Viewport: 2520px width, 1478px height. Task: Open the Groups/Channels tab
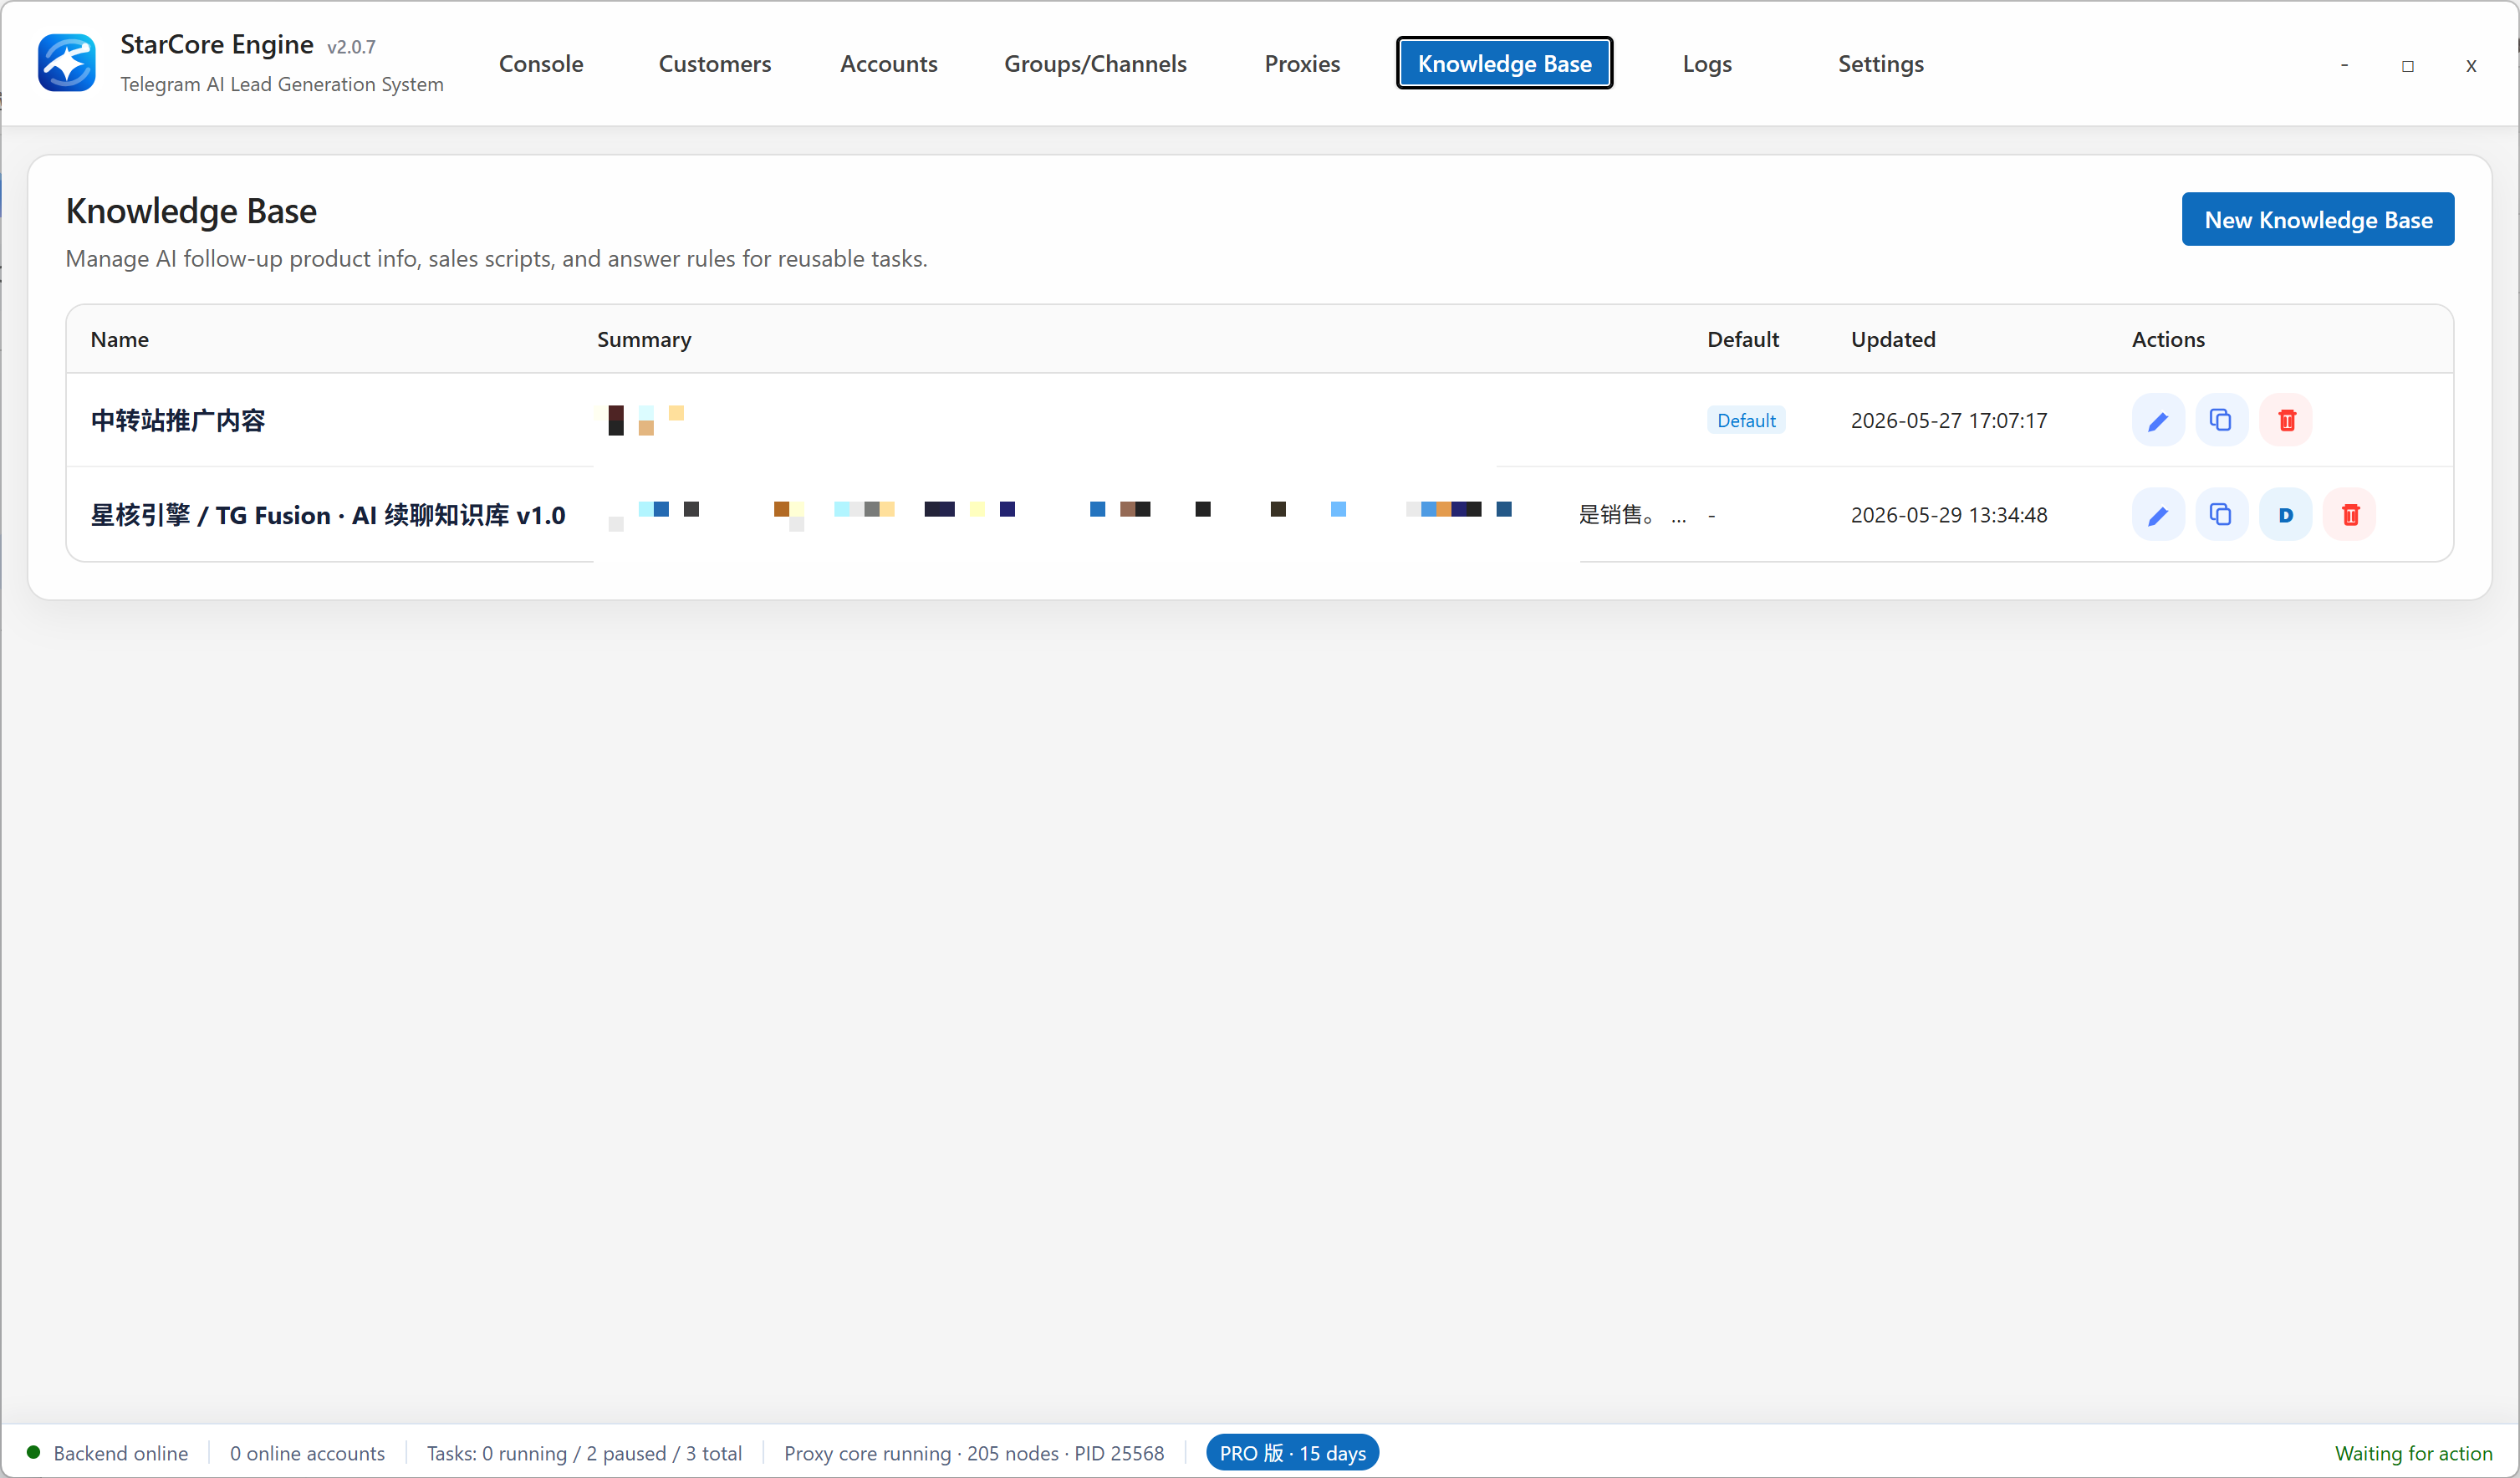click(1095, 63)
